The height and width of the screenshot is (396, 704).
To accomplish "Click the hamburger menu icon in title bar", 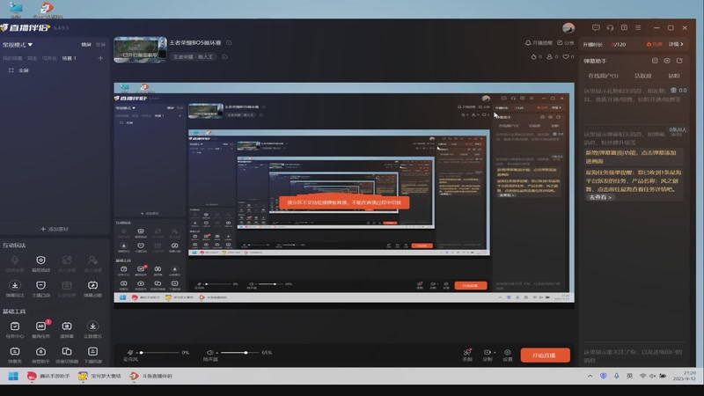I will pyautogui.click(x=638, y=28).
